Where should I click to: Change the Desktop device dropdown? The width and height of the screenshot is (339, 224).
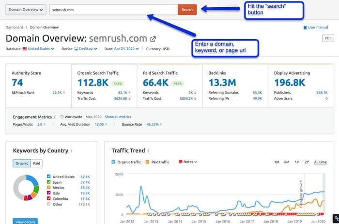coord(88,49)
